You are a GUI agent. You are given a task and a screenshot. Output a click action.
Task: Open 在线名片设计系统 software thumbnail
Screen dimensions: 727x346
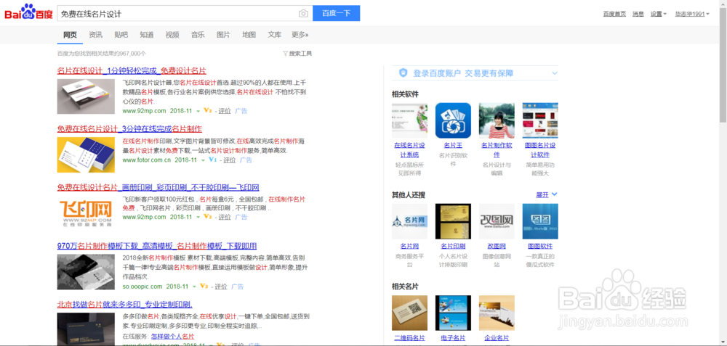[x=409, y=120]
